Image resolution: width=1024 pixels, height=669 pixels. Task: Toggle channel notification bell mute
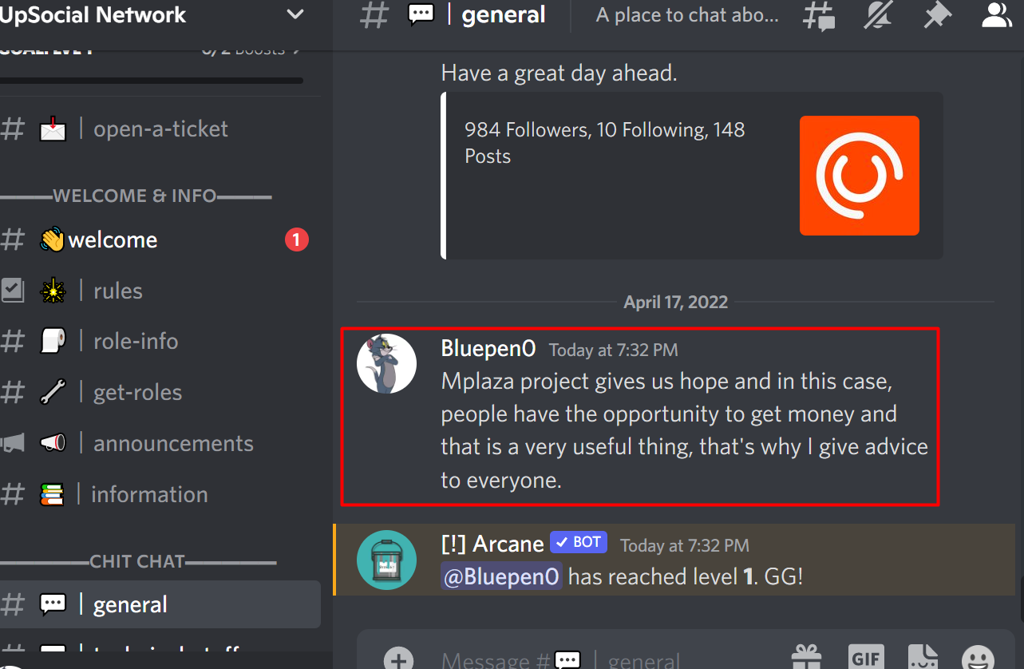click(x=878, y=15)
